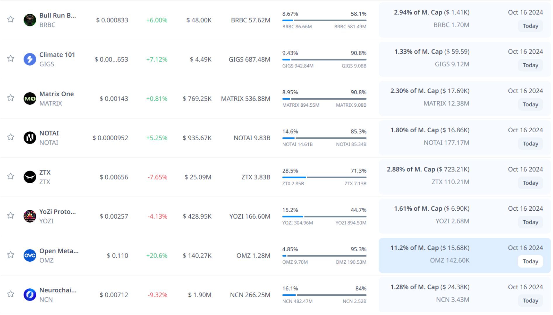
Task: Open the Matrix One token logo
Action: coord(30,98)
